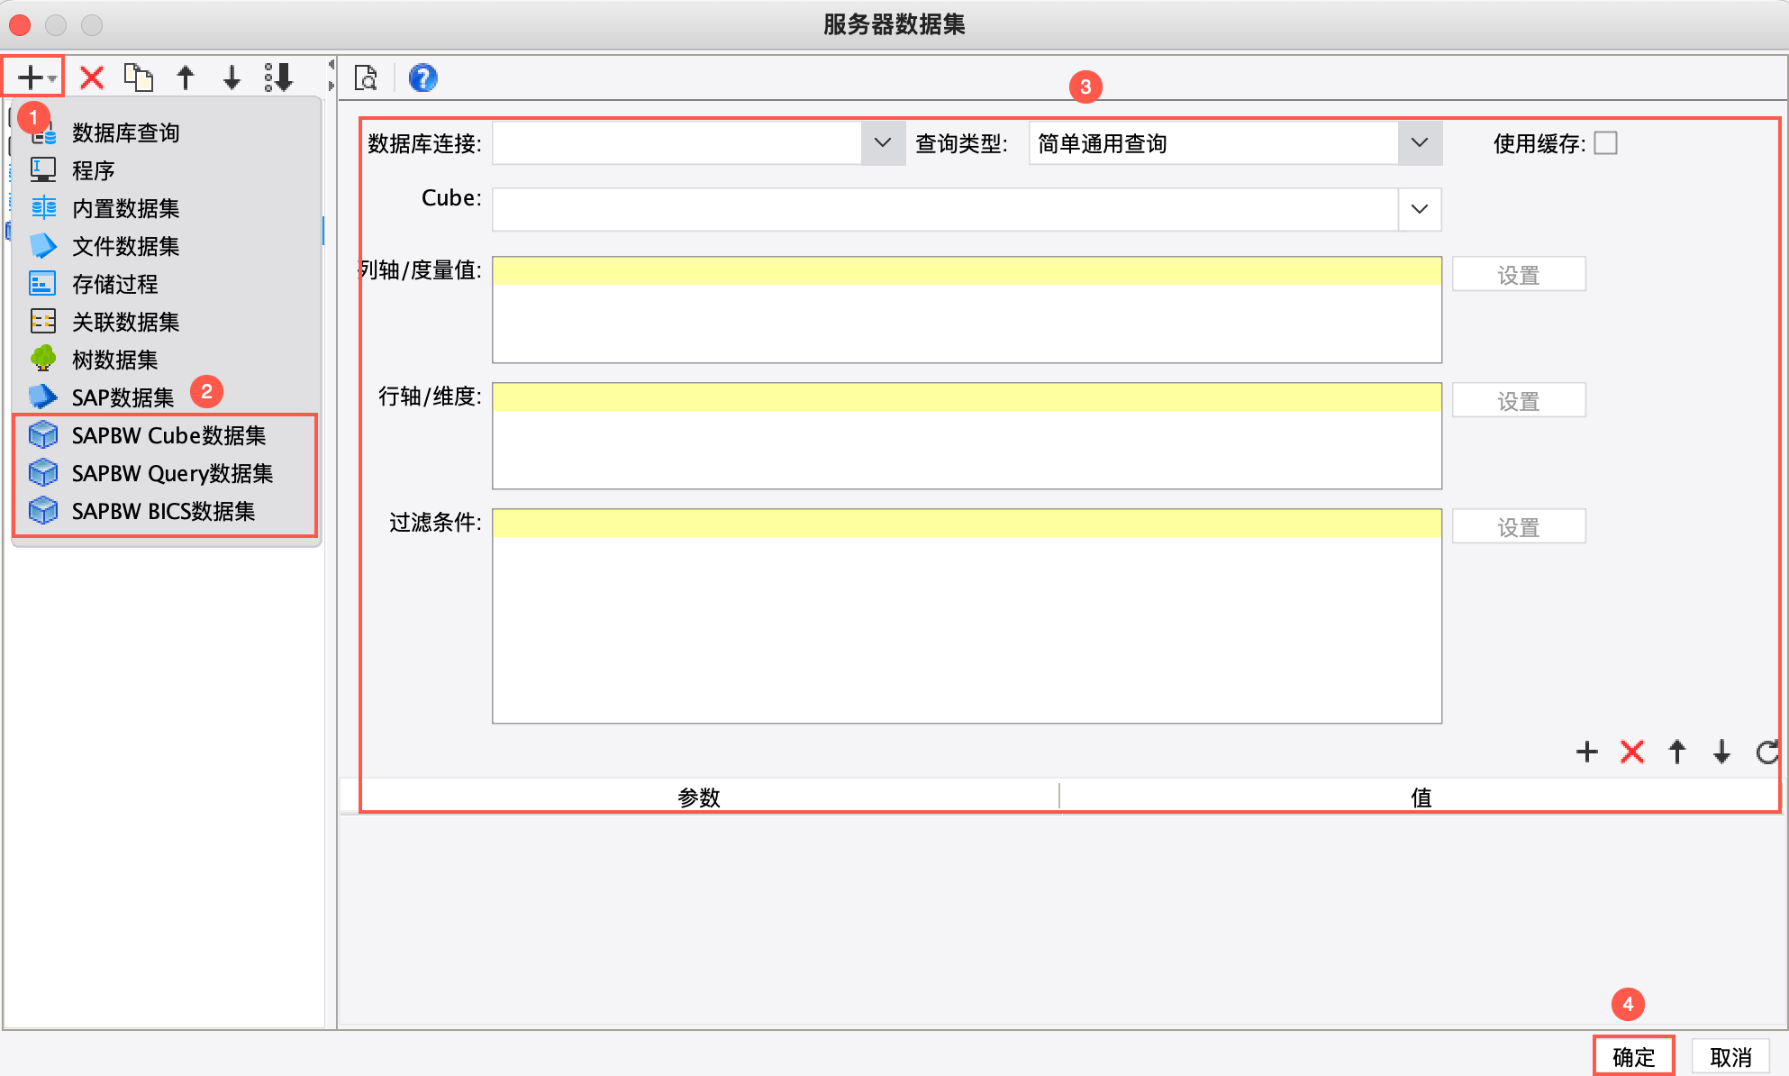Click the add dataset plus icon
This screenshot has width=1789, height=1076.
tap(31, 78)
